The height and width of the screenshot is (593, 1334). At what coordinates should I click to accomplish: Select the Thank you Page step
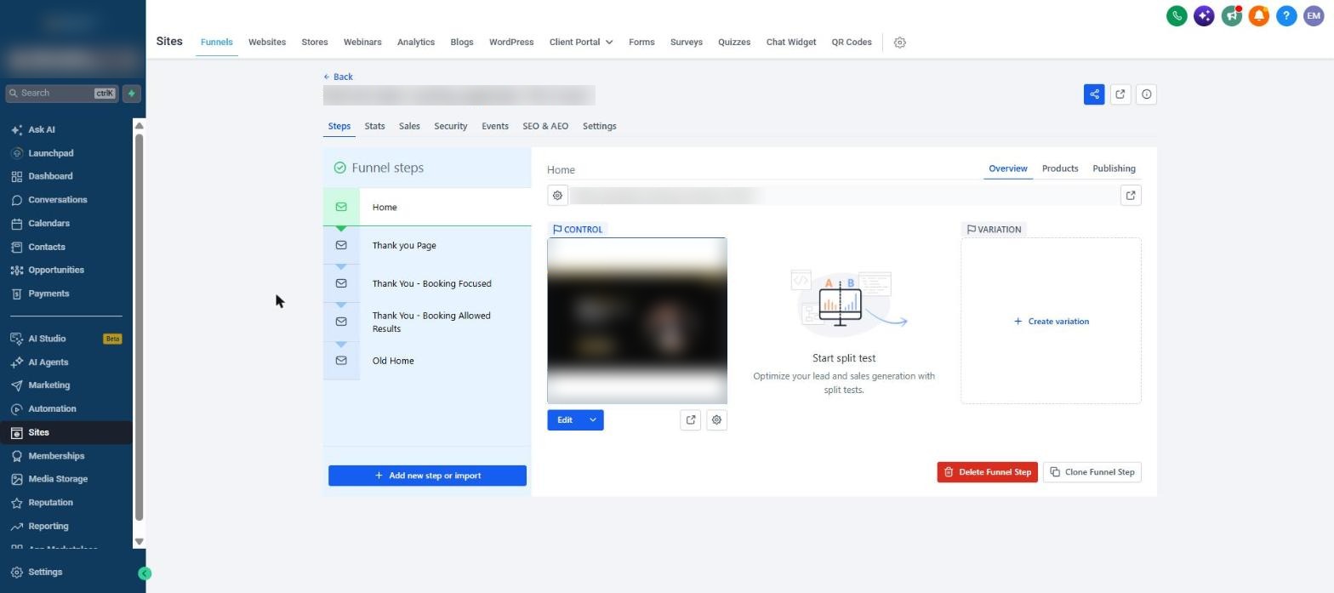427,245
